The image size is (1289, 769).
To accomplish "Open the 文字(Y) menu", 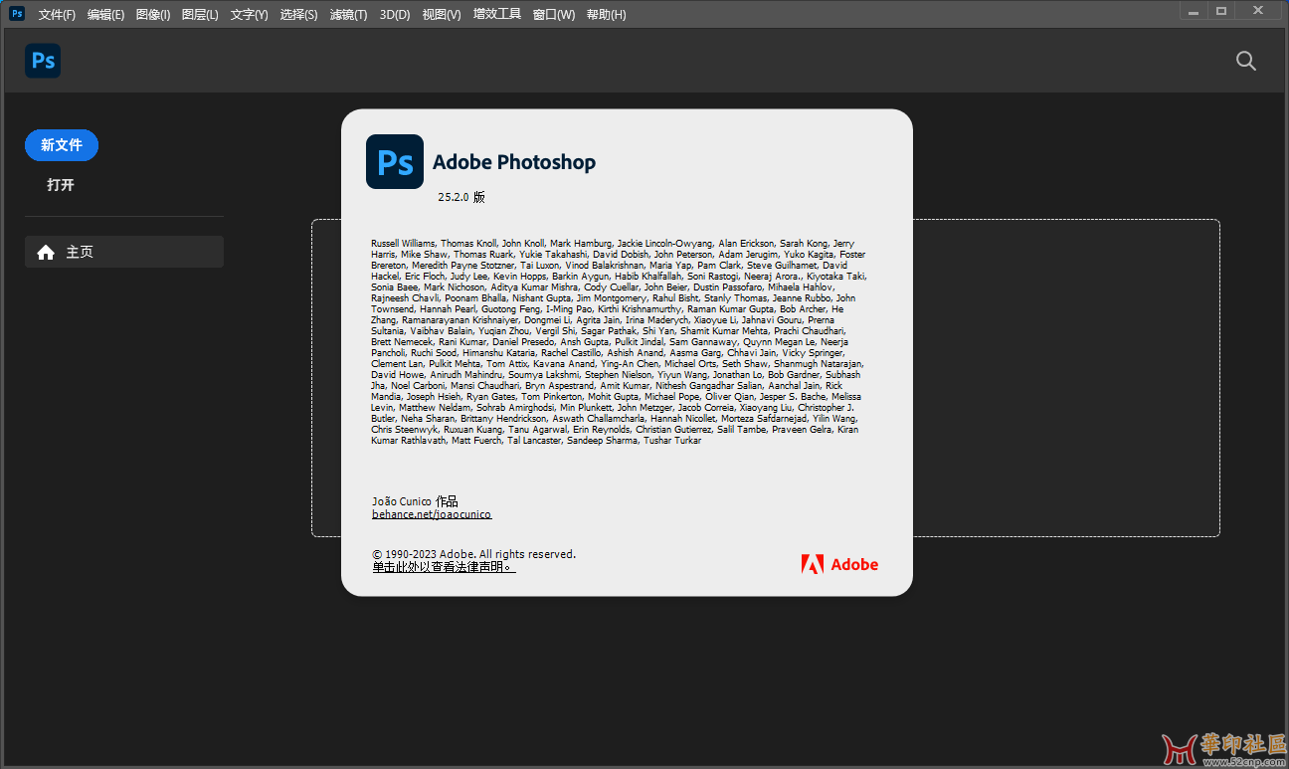I will pos(249,14).
